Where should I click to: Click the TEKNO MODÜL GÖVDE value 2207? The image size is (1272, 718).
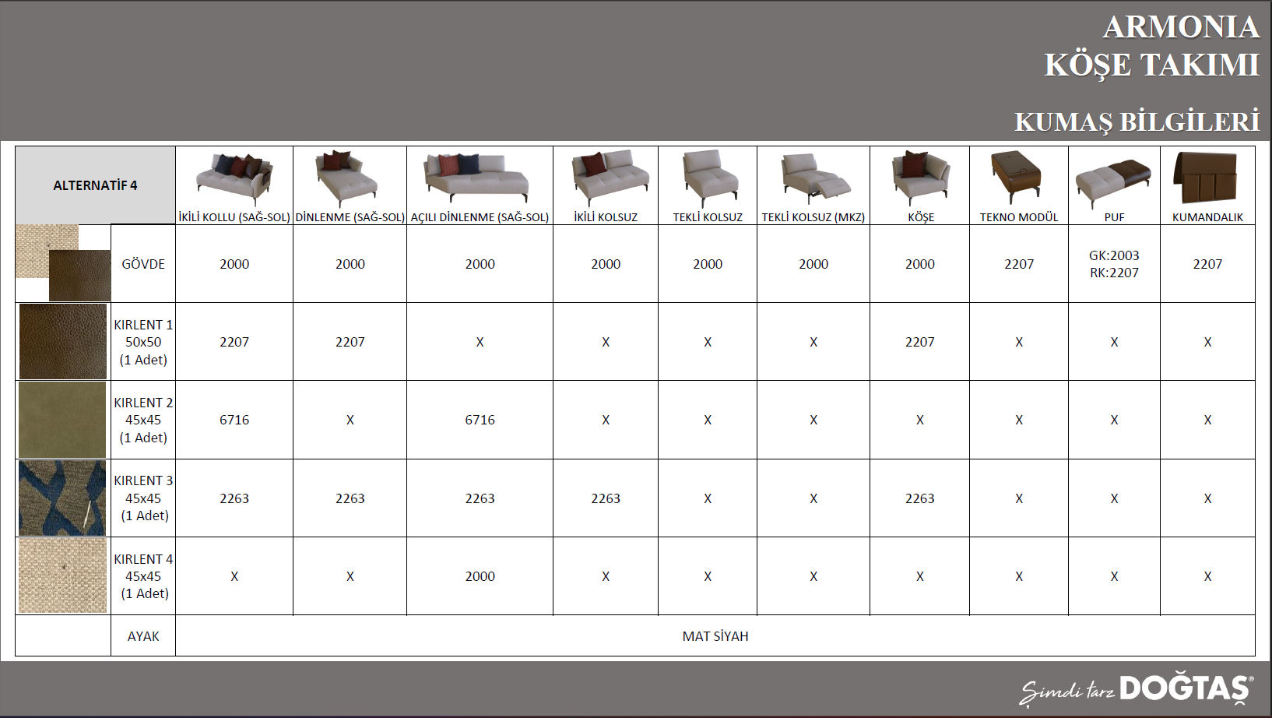point(1019,264)
